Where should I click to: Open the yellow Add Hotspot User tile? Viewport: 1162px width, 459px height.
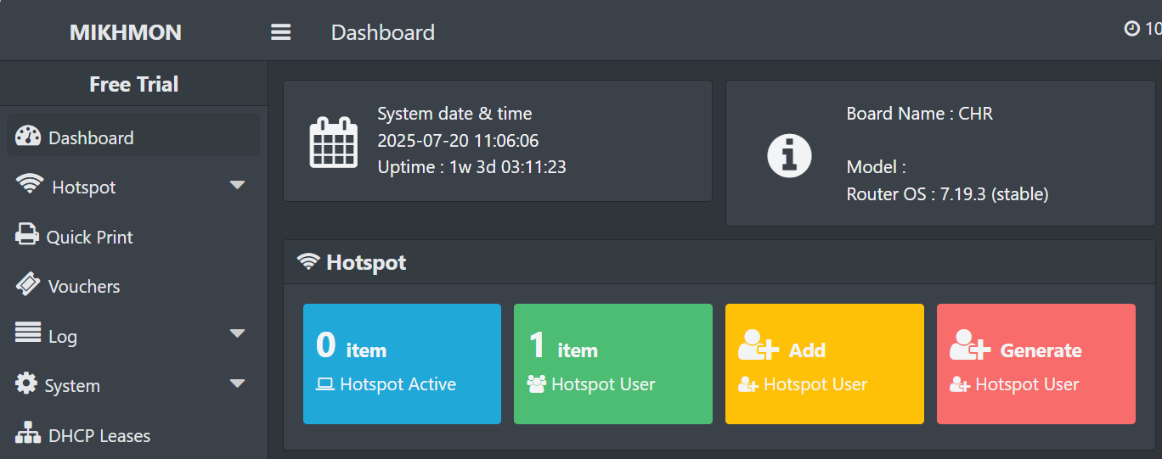824,364
